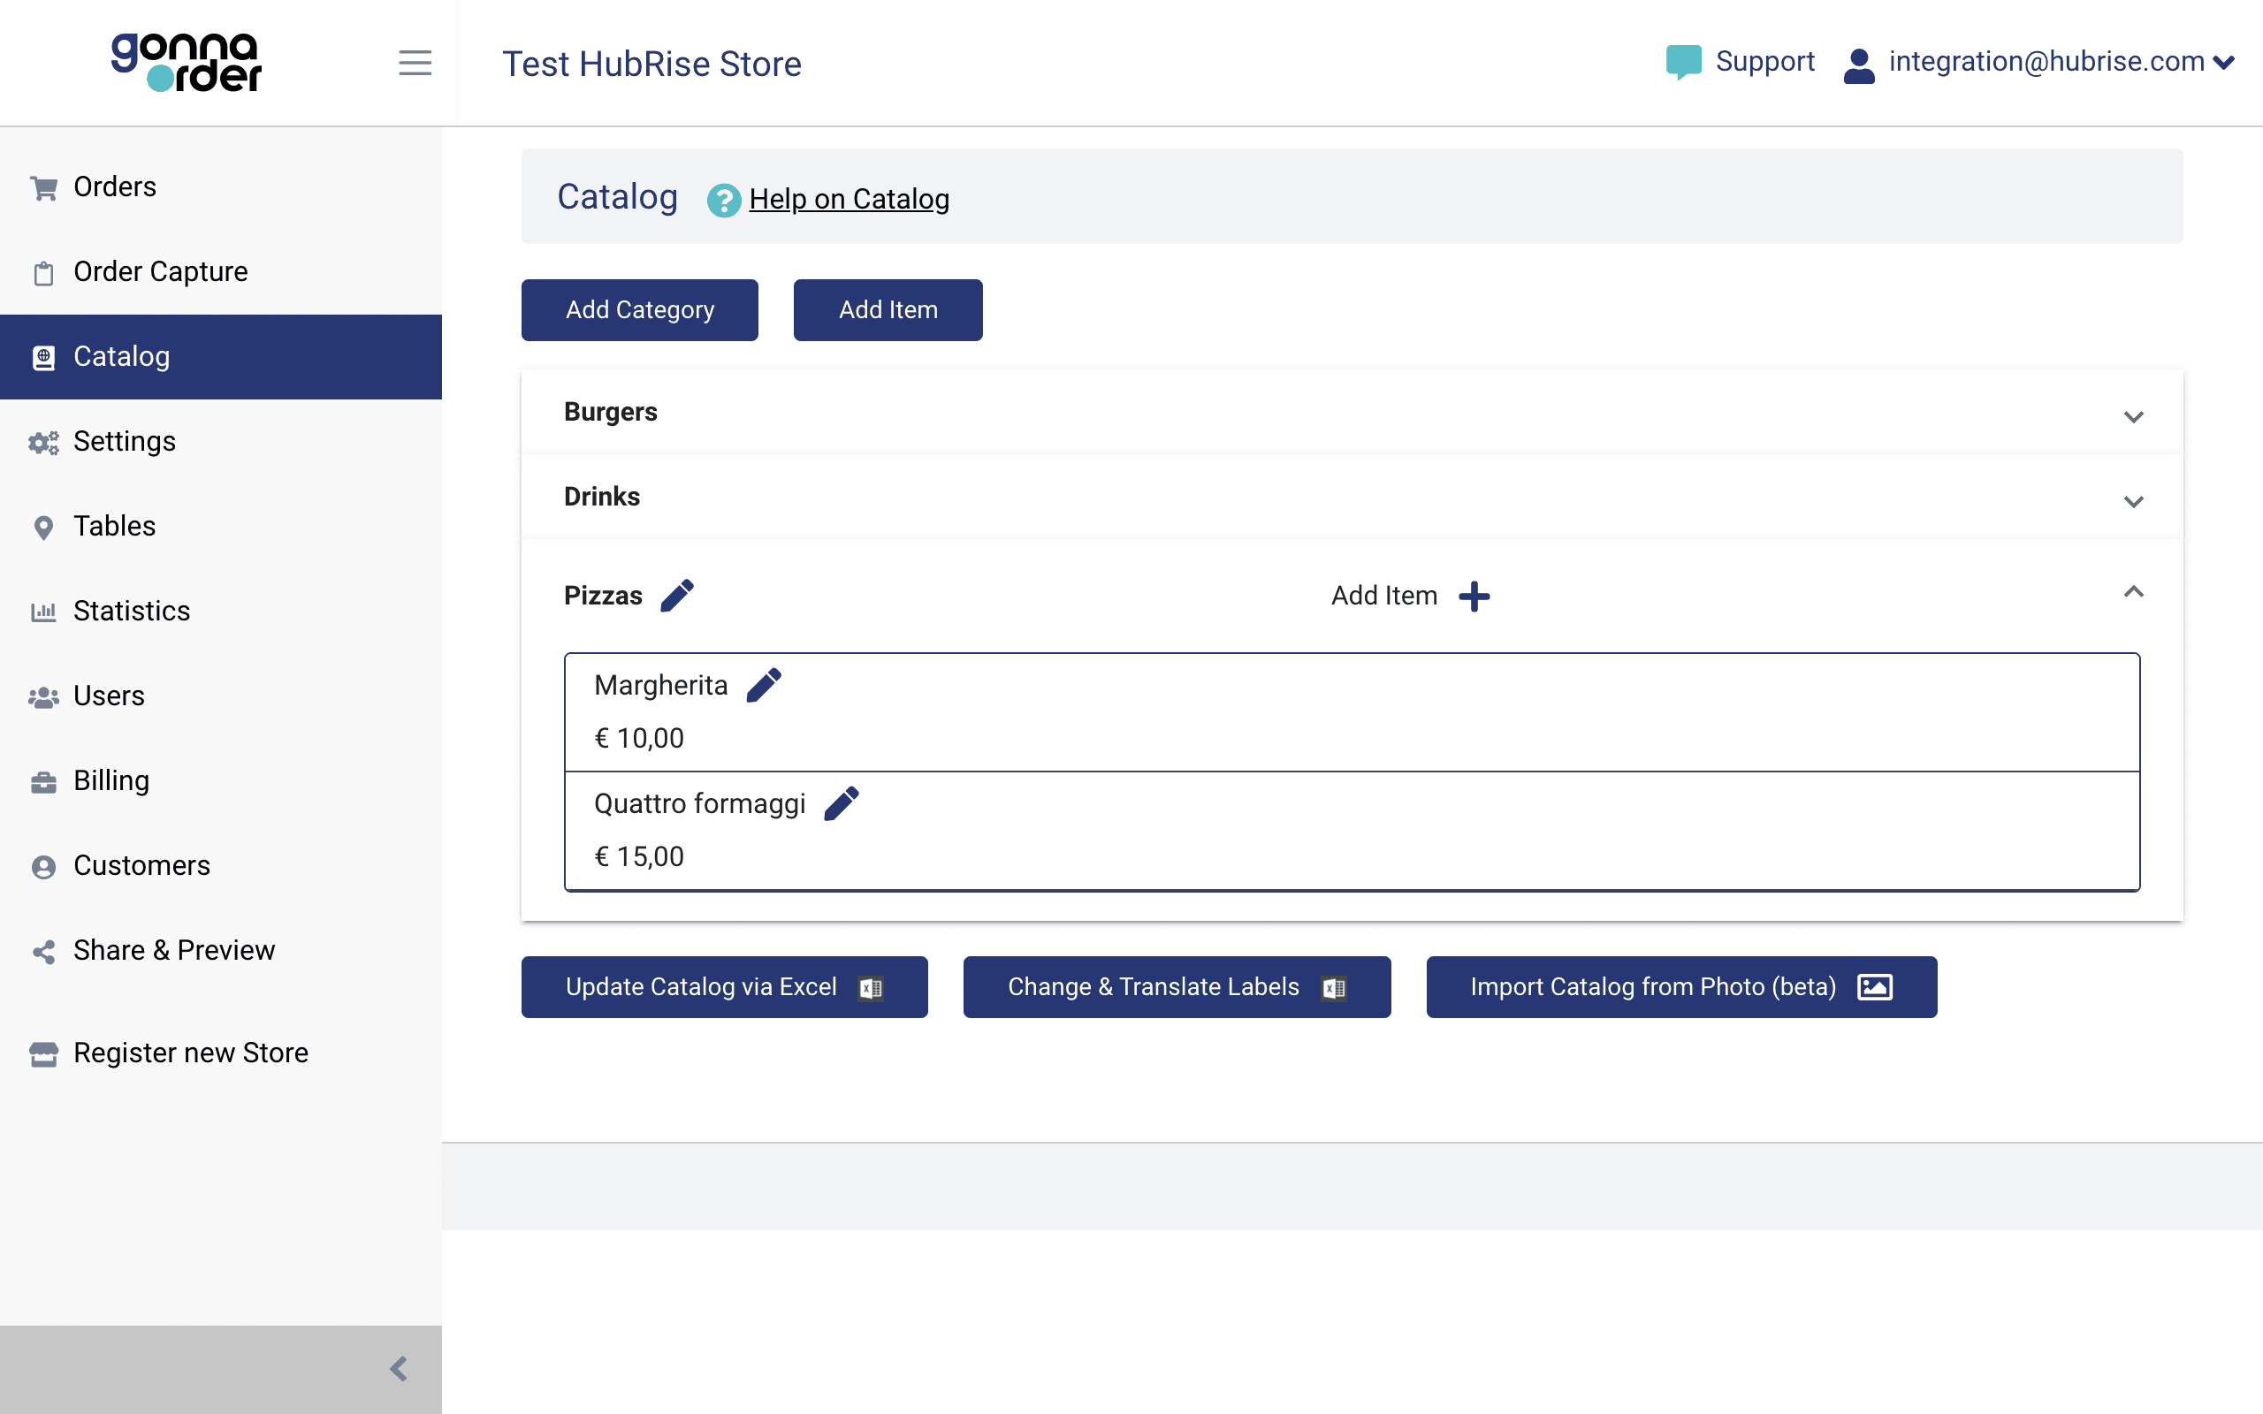Click Update Catalog via Excel
The image size is (2263, 1414).
tap(724, 986)
